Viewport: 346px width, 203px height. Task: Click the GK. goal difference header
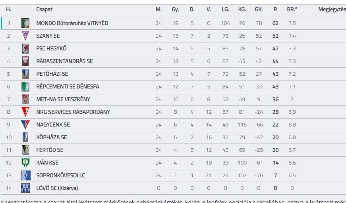259,10
